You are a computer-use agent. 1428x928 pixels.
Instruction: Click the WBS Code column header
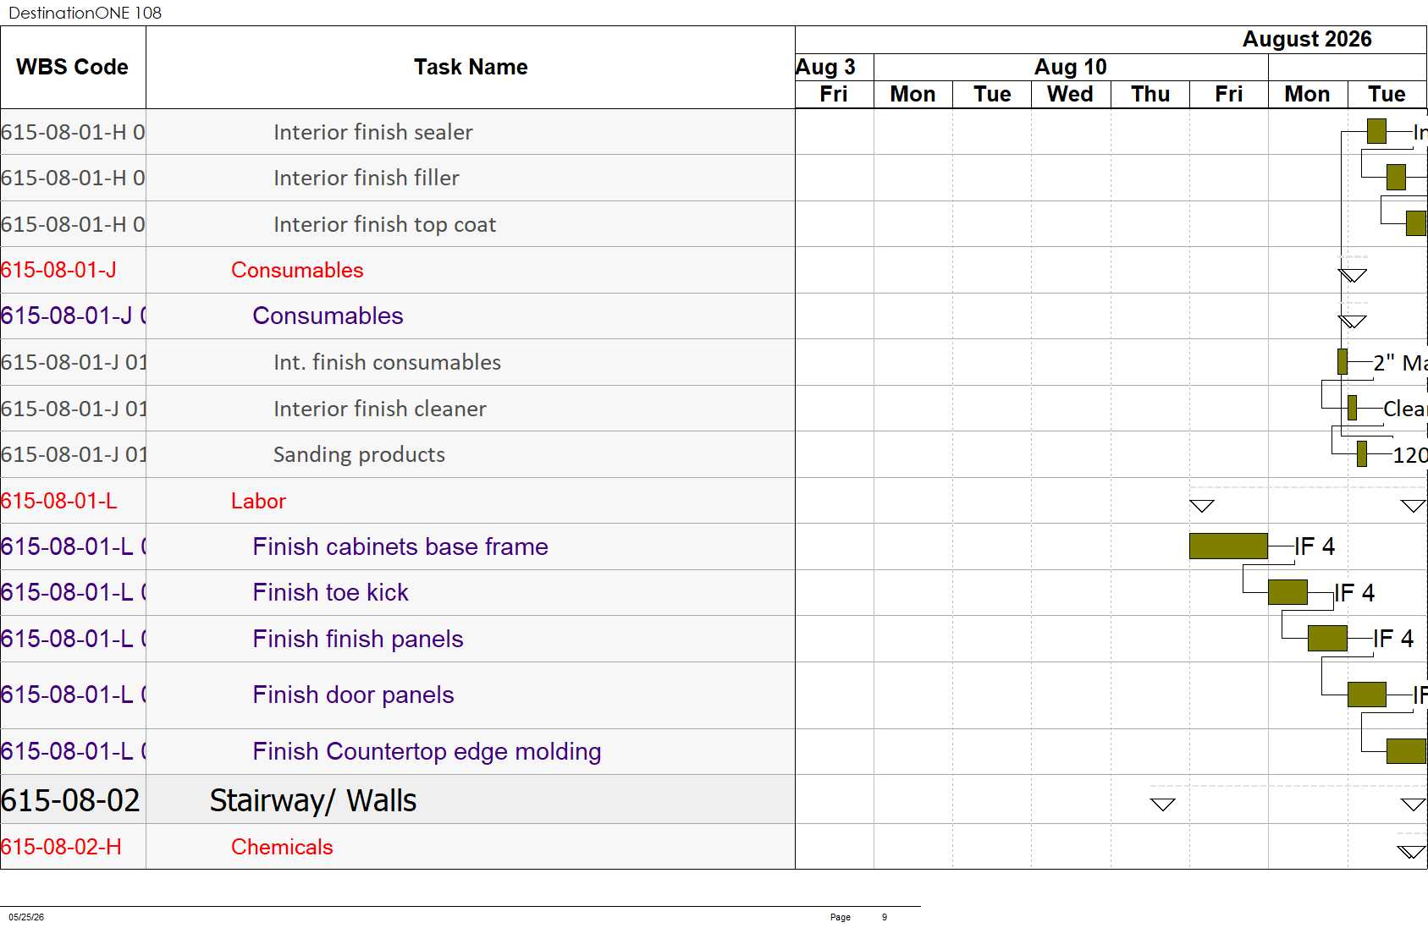click(x=73, y=67)
